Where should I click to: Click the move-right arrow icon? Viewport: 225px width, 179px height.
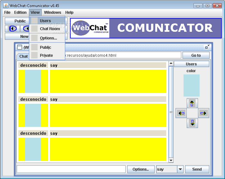(203, 113)
